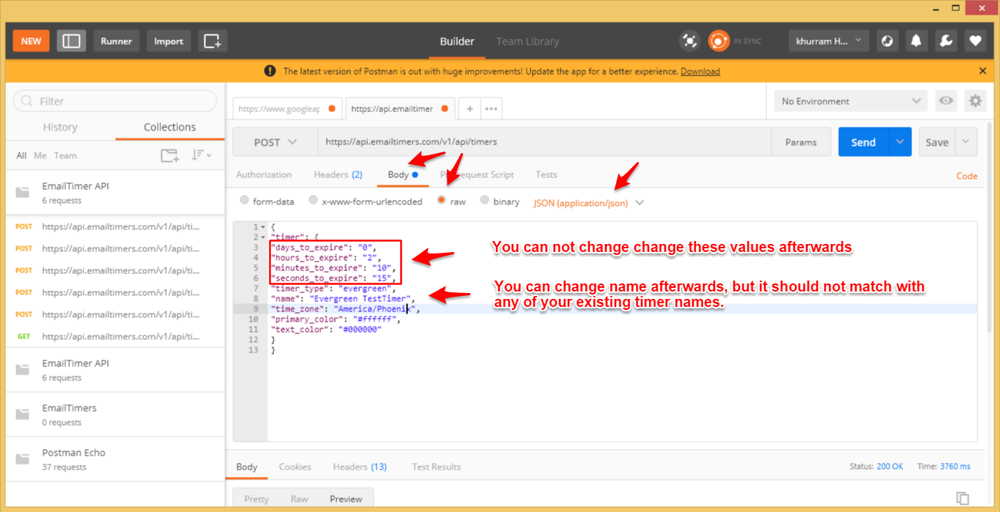Viewport: 1000px width, 512px height.
Task: Open the settings wrench icon
Action: point(946,41)
